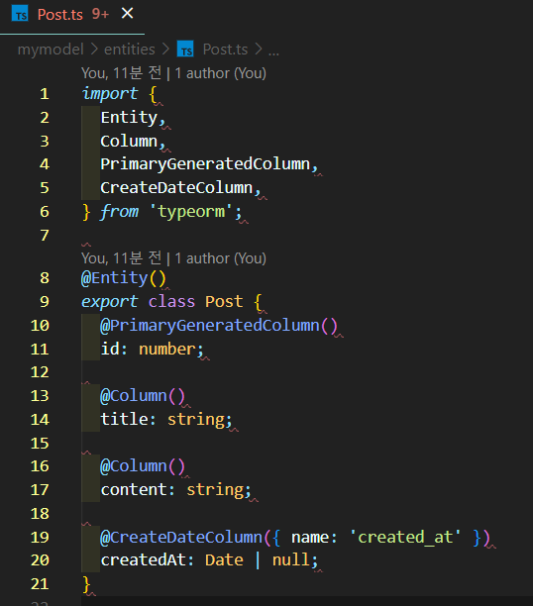Viewport: 533px width, 606px height.
Task: Click line number 21 in the gutter
Action: [x=40, y=584]
